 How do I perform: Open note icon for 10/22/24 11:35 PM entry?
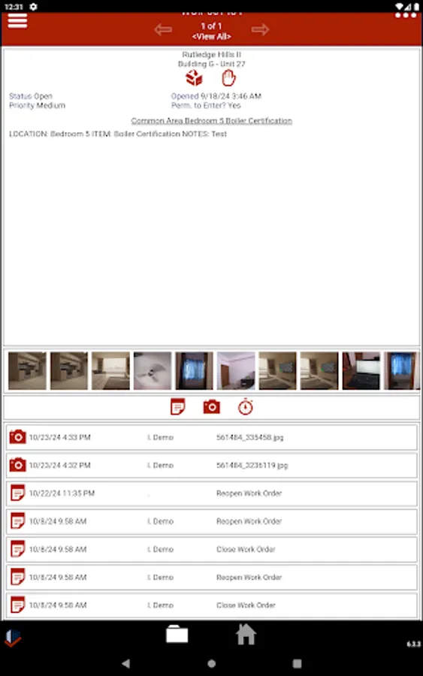(x=17, y=493)
